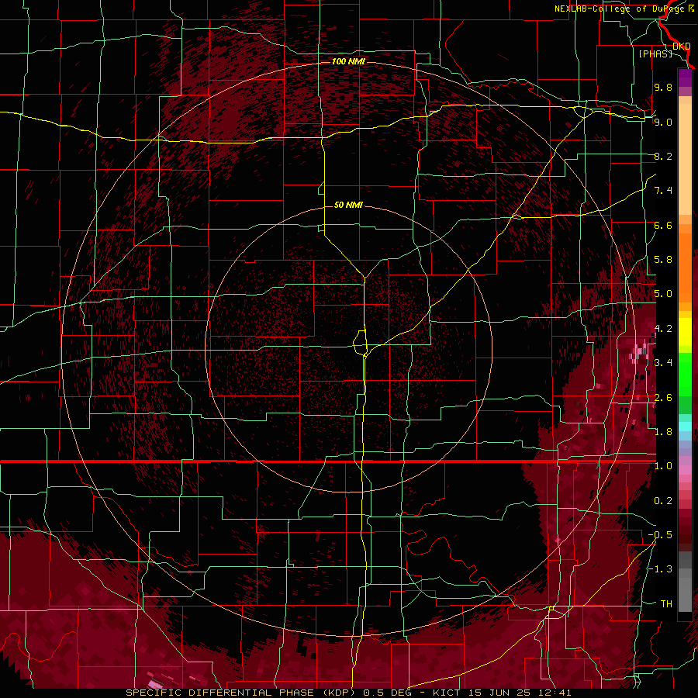Click the 15 JUN 25 date text
698x698 pixels.
pyautogui.click(x=501, y=693)
